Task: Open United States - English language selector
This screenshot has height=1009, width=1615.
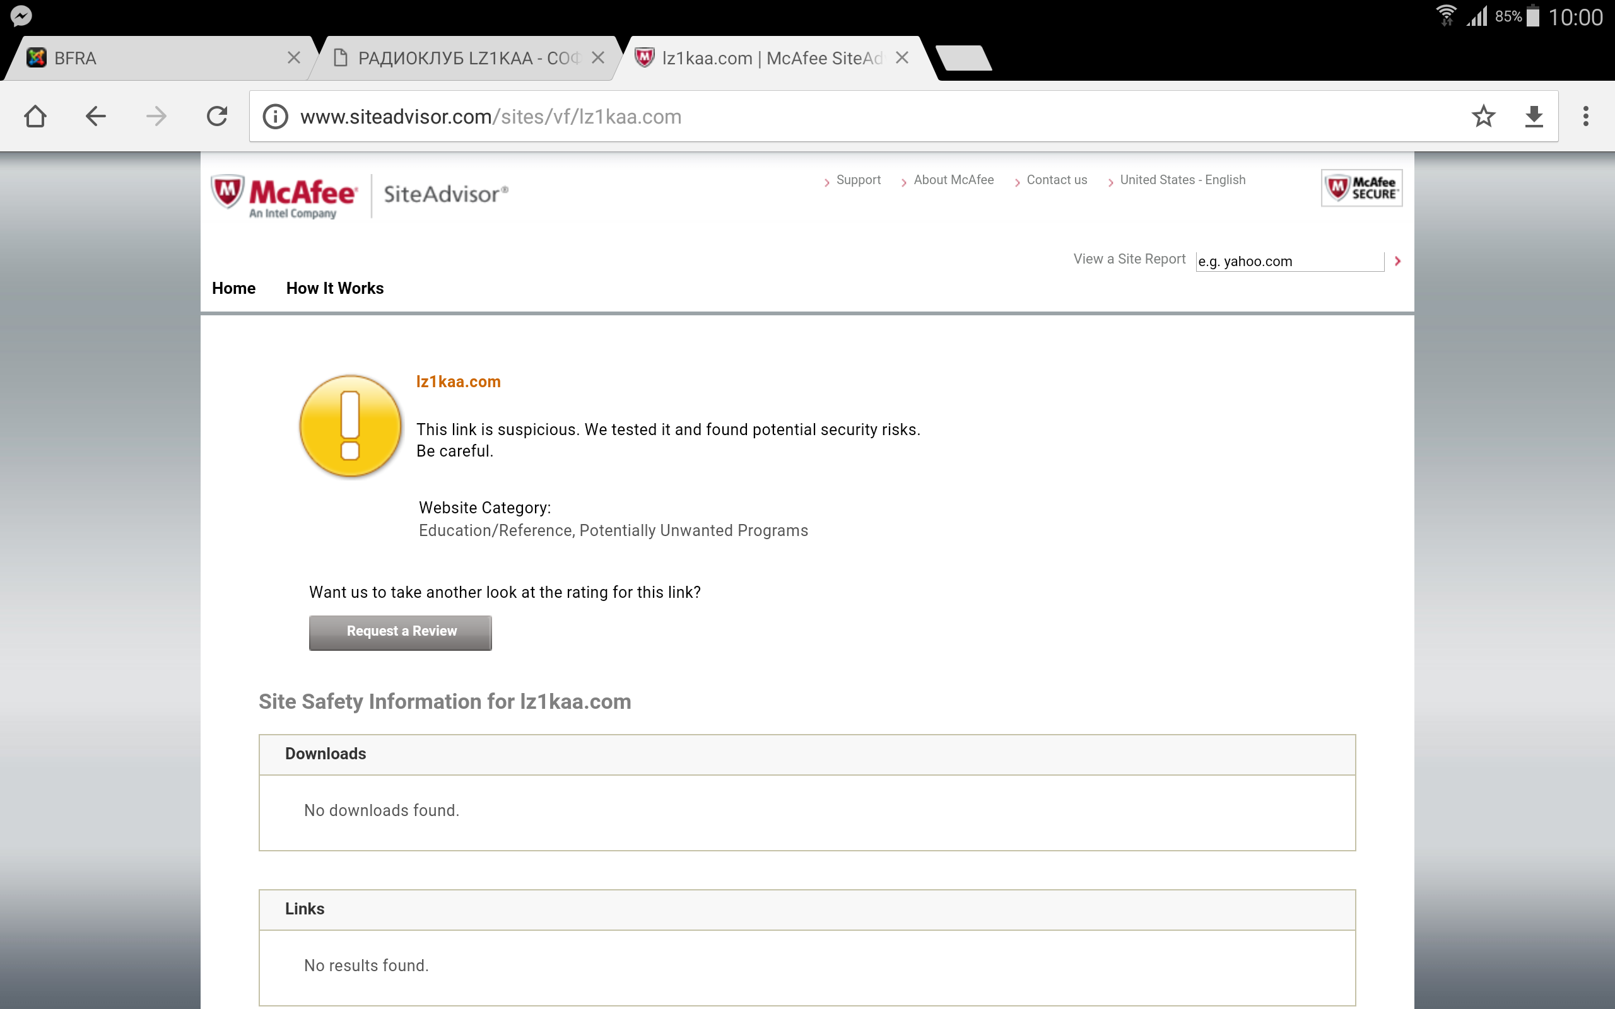Action: click(1182, 180)
